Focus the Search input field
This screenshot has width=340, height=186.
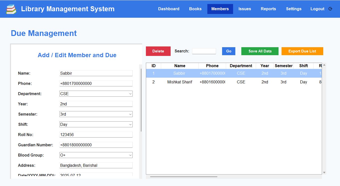tap(204, 51)
